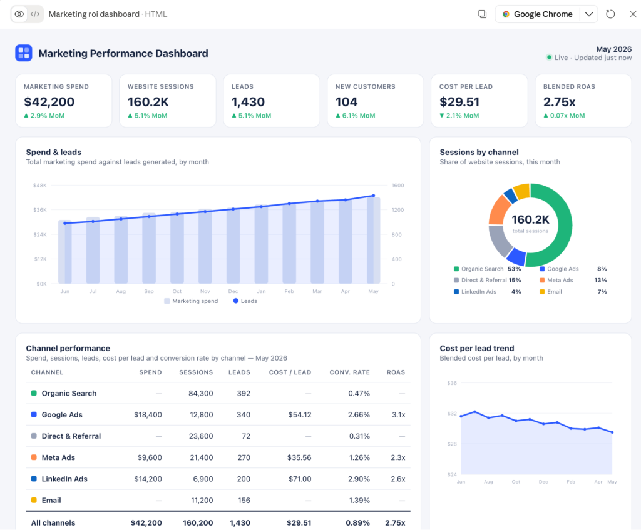Switch to preview eye view
This screenshot has width=641, height=530.
(19, 14)
